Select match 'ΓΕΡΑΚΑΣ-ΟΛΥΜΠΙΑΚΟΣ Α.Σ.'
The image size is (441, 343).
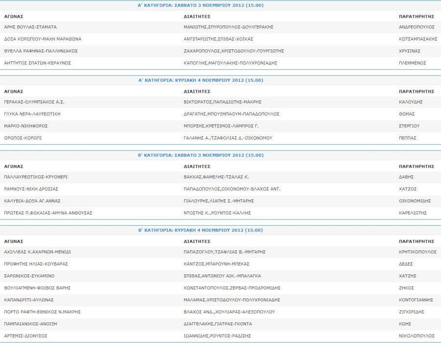34,102
